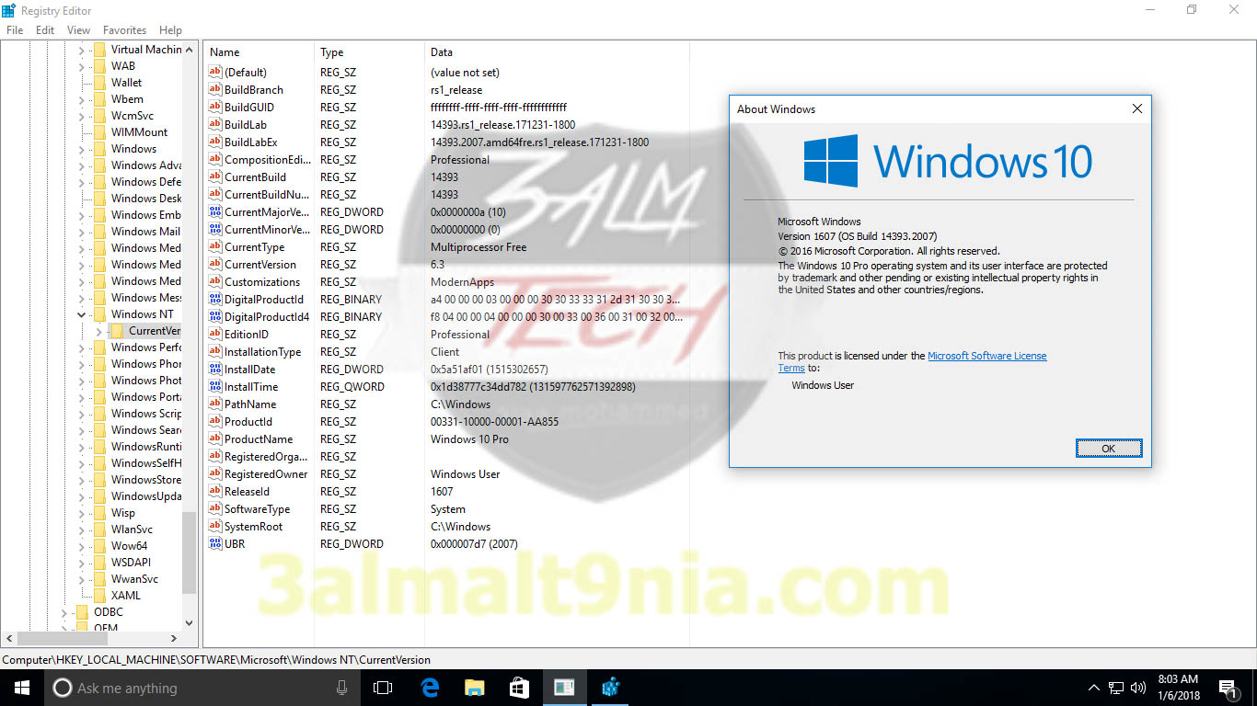
Task: Launch Microsoft Edge from taskbar
Action: point(429,688)
